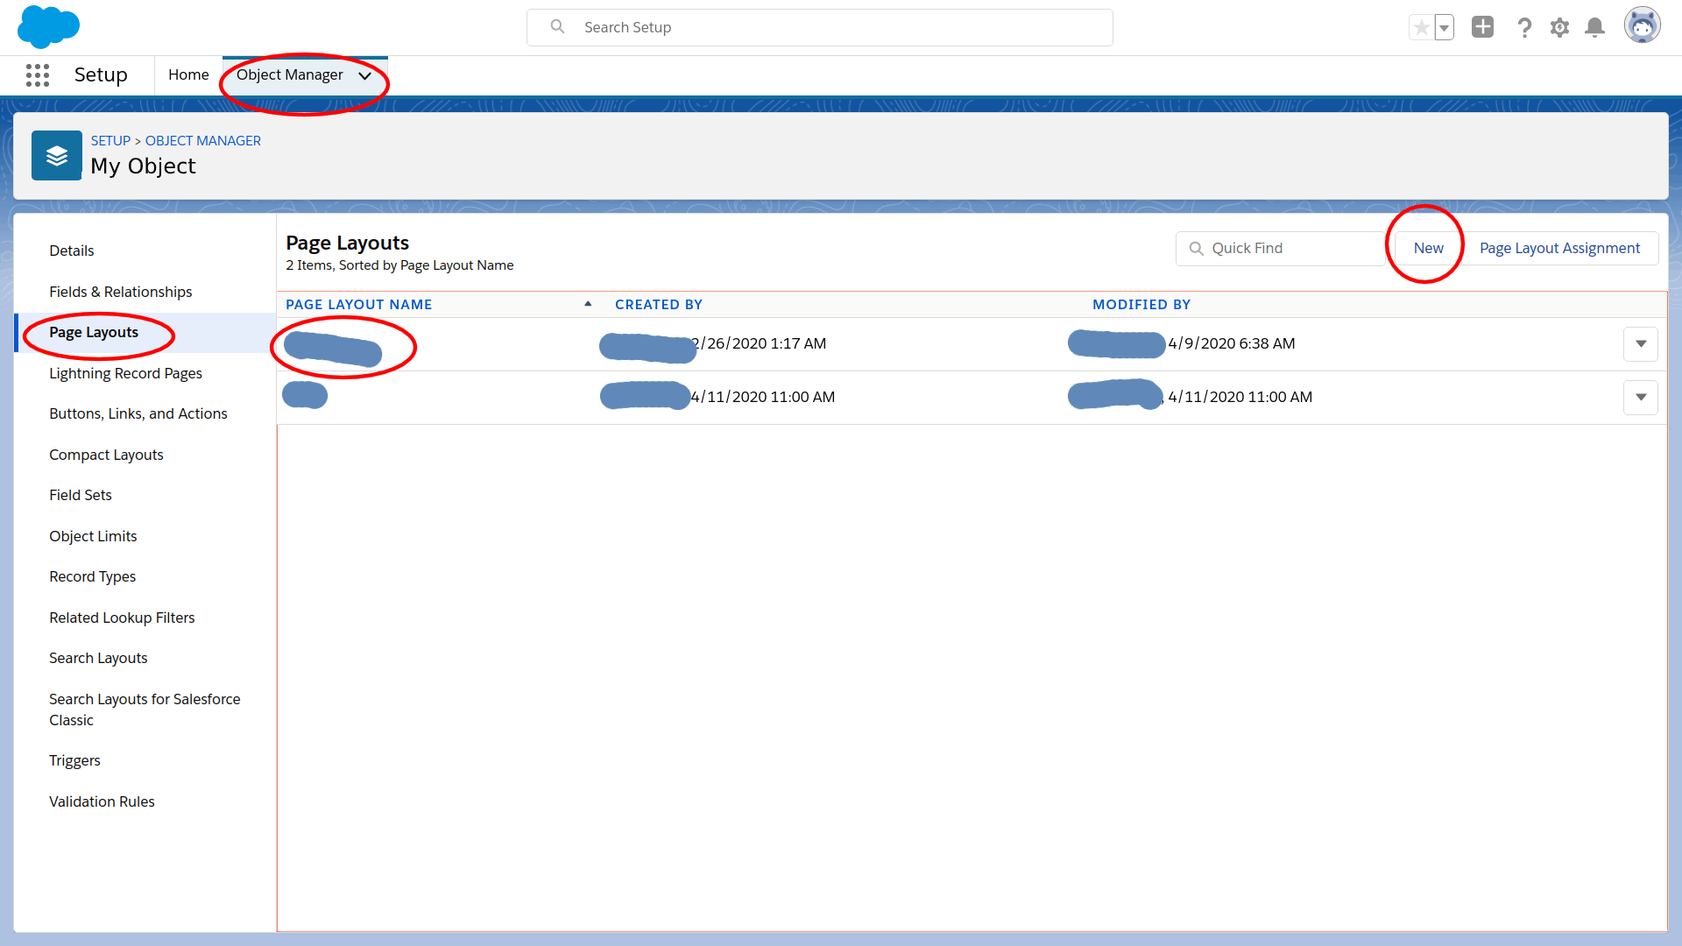Click the favorites star icon
1682x946 pixels.
[x=1421, y=28]
